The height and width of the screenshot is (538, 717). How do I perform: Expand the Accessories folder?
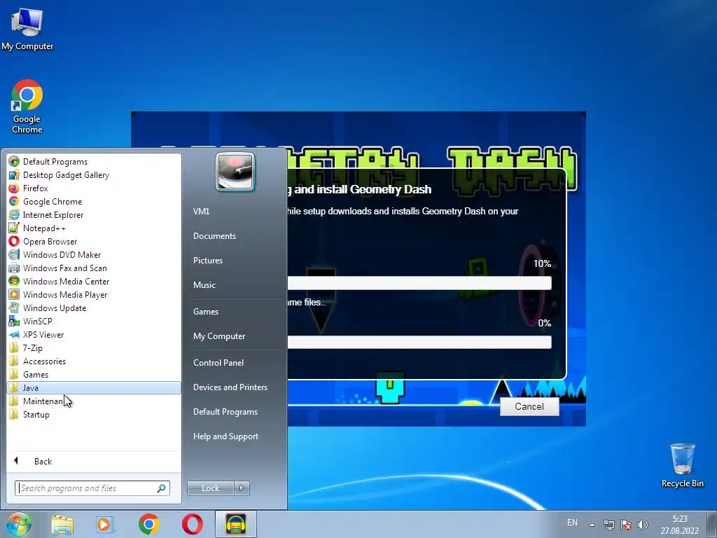(94, 361)
